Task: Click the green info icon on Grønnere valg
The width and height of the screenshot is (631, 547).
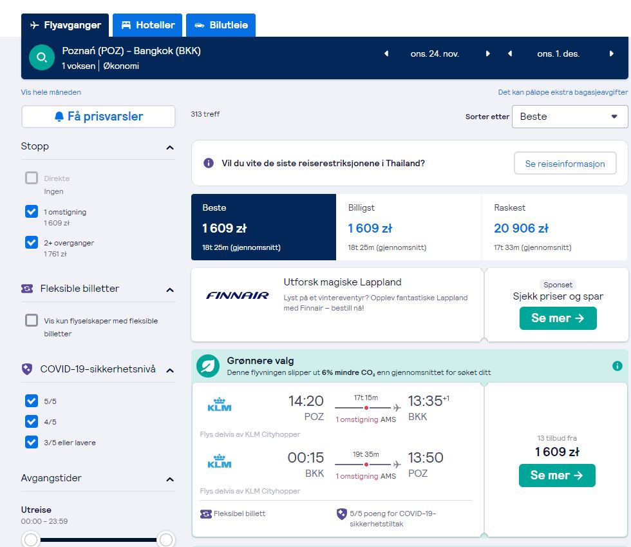Action: (617, 366)
